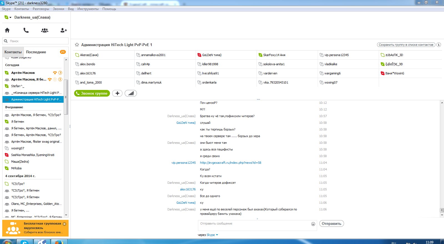444x244 pixels.
Task: Click the participants panel collapse dots
Action: pyautogui.click(x=259, y=99)
